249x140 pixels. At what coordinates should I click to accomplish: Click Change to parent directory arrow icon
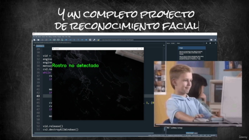(215, 40)
